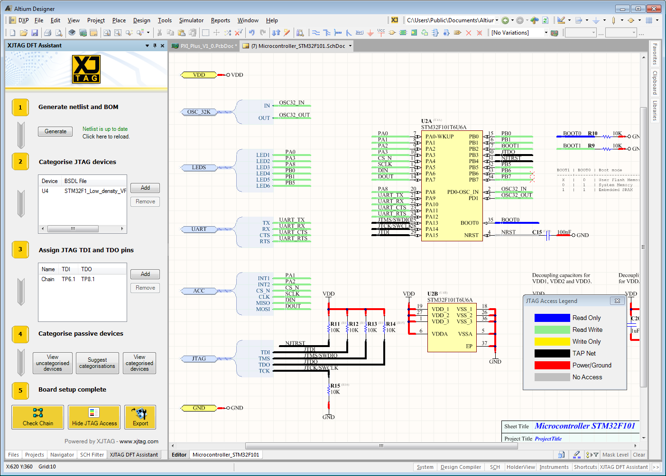
Task: Click Suggest categorisations
Action: tap(97, 363)
